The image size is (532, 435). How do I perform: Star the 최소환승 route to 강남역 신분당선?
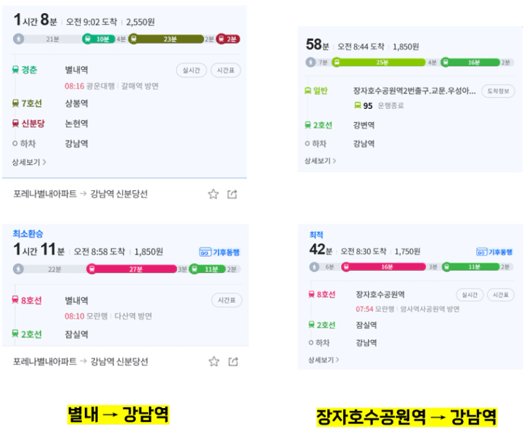214,362
